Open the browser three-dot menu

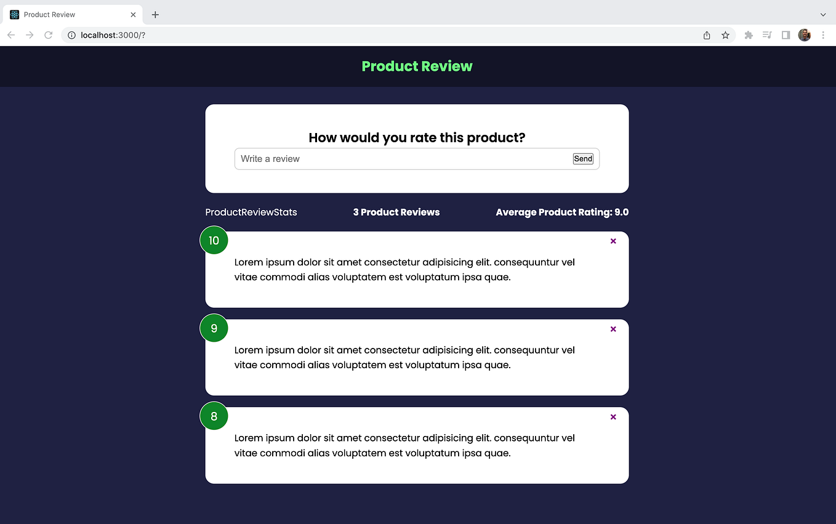(x=824, y=35)
